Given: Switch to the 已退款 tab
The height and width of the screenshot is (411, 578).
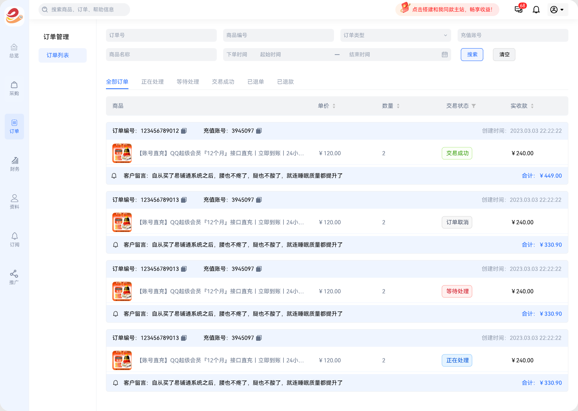Looking at the screenshot, I should [x=285, y=82].
